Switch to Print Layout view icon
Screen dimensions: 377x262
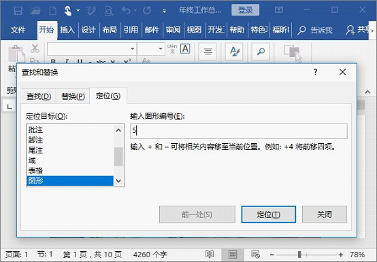pos(233,255)
